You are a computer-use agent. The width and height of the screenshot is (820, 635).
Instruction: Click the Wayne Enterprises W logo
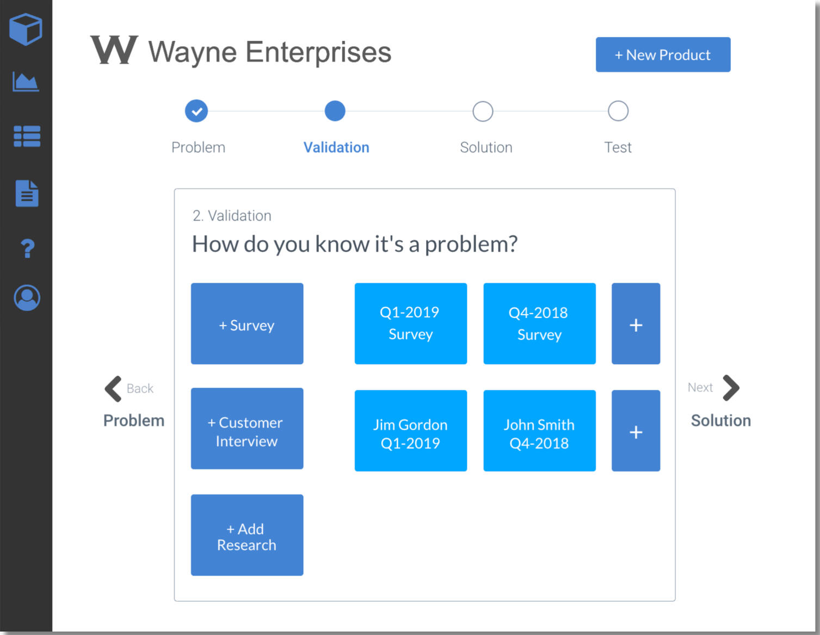click(x=114, y=51)
